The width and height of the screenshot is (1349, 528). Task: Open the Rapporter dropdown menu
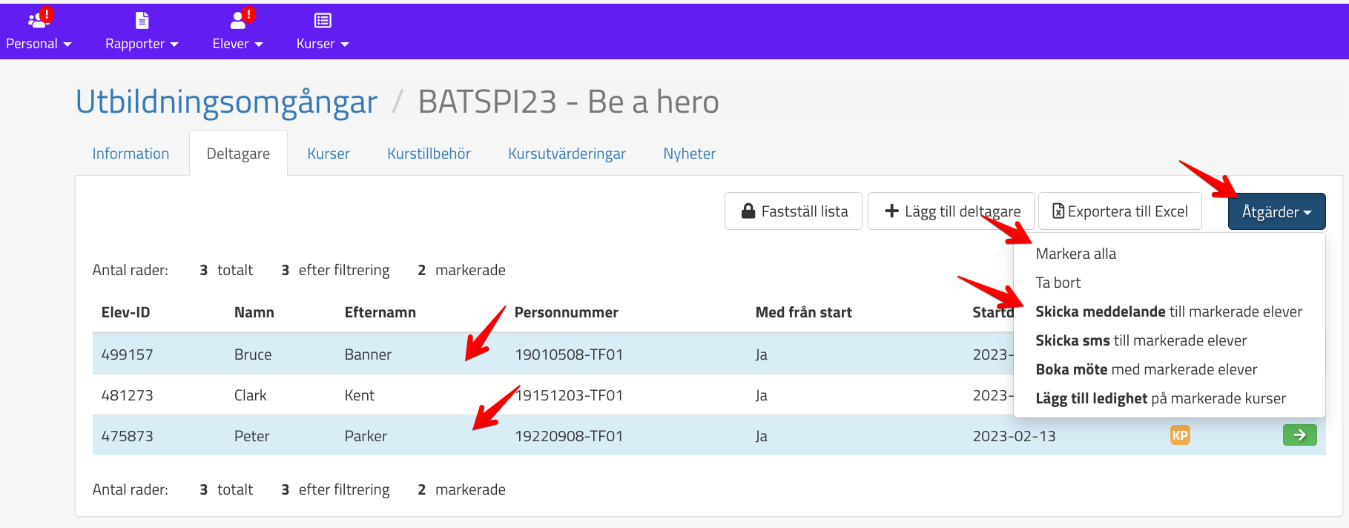point(142,44)
